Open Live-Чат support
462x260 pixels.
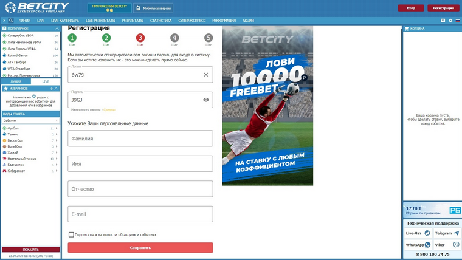click(x=418, y=233)
